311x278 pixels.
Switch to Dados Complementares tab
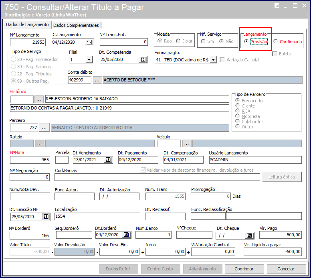pos(76,25)
